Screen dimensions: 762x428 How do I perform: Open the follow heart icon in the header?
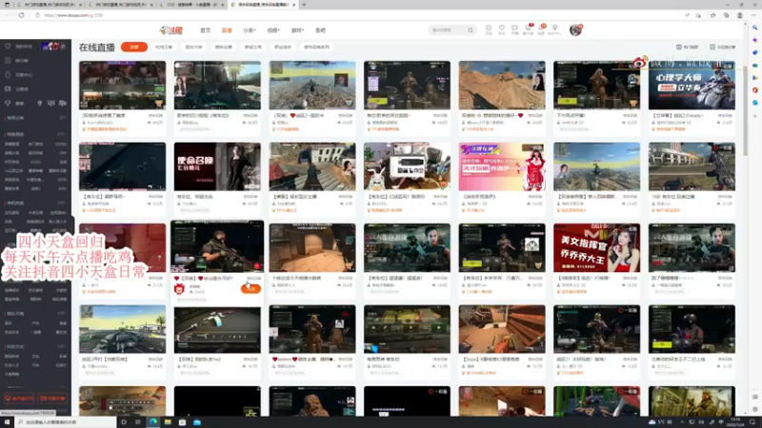(502, 29)
